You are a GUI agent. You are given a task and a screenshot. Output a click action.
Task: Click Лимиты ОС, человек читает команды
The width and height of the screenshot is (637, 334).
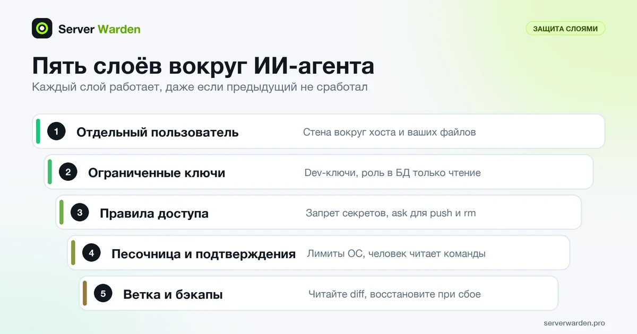[397, 253]
